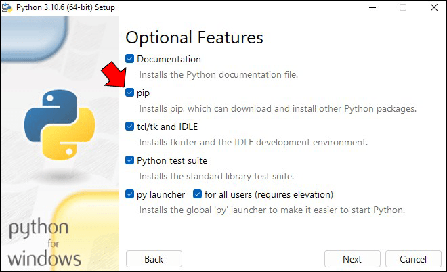447x272 pixels.
Task: Click the Python test suite label
Action: 172,161
